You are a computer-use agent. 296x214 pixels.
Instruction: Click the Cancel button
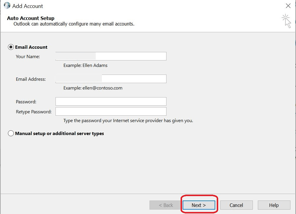[236, 205]
